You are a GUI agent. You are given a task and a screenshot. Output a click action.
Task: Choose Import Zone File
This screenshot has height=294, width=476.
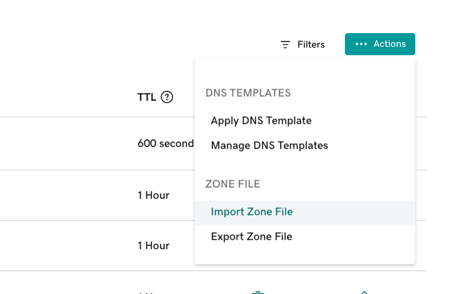tap(252, 212)
